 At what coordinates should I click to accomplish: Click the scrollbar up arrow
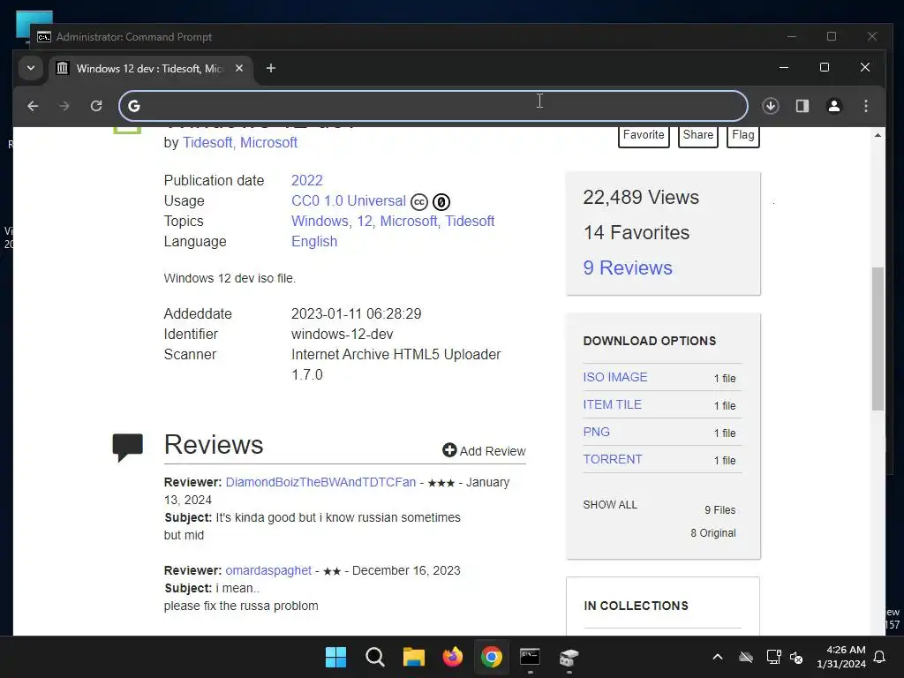[878, 135]
